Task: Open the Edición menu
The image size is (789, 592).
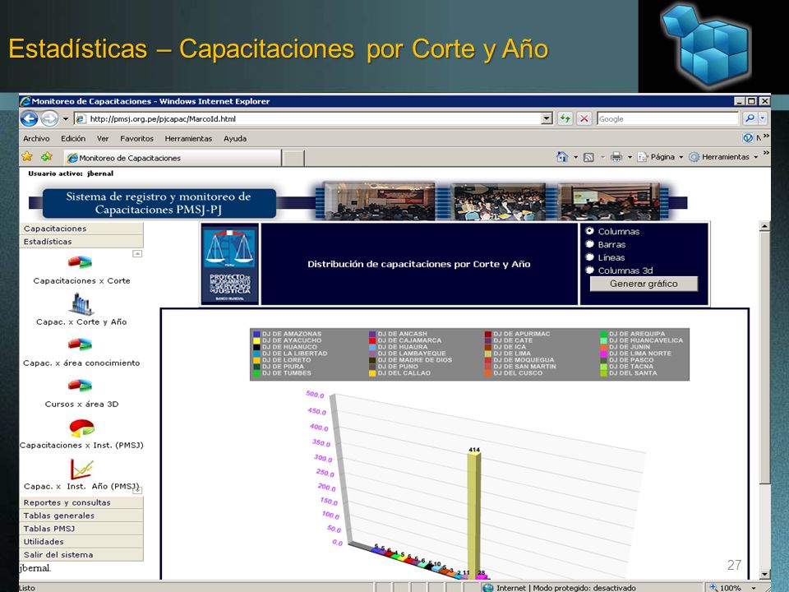Action: (73, 138)
